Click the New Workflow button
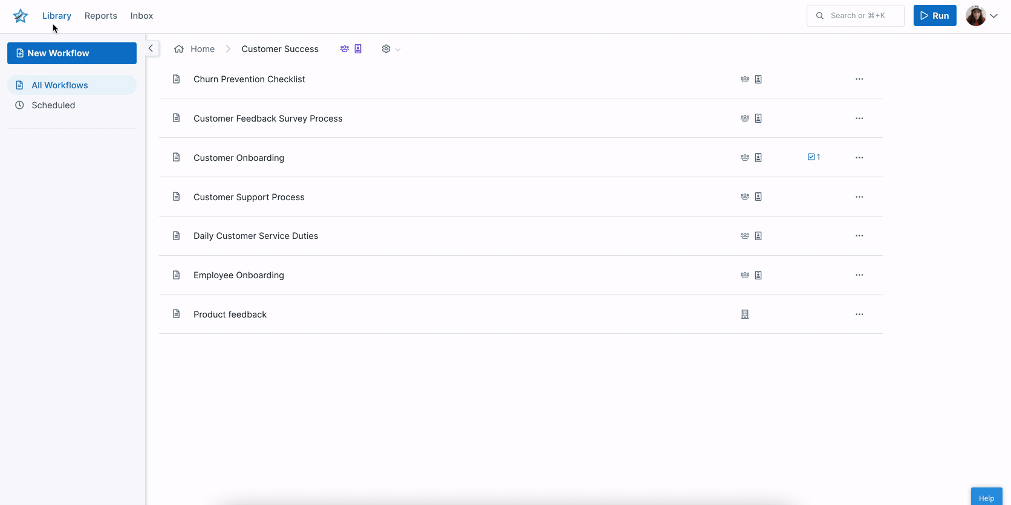The width and height of the screenshot is (1011, 505). click(72, 53)
